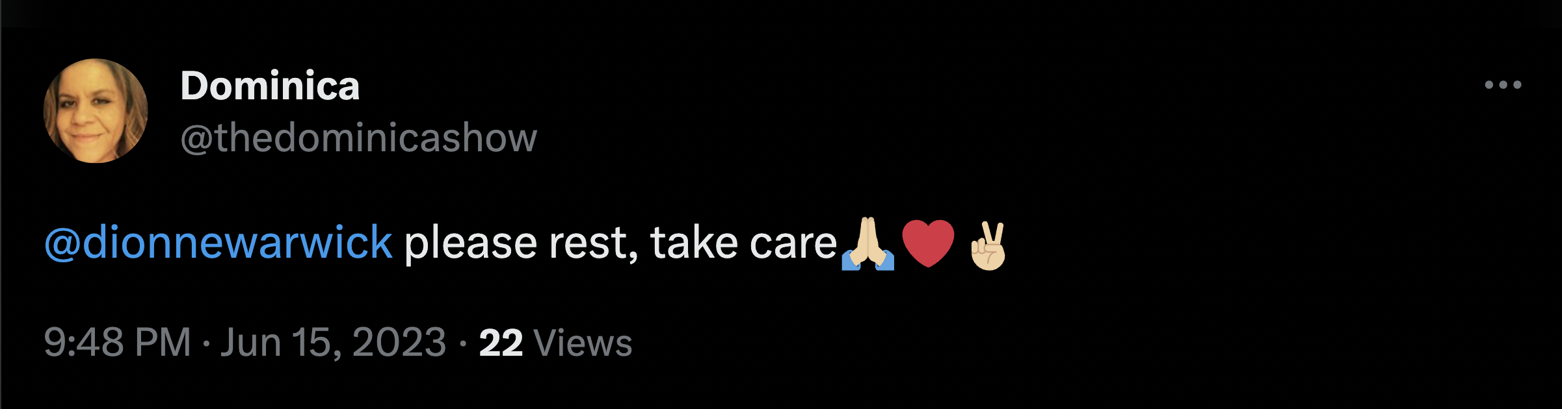Screen dimensions: 1562x409
Task: Click the 9:48 PM timestamp
Action: click(118, 342)
